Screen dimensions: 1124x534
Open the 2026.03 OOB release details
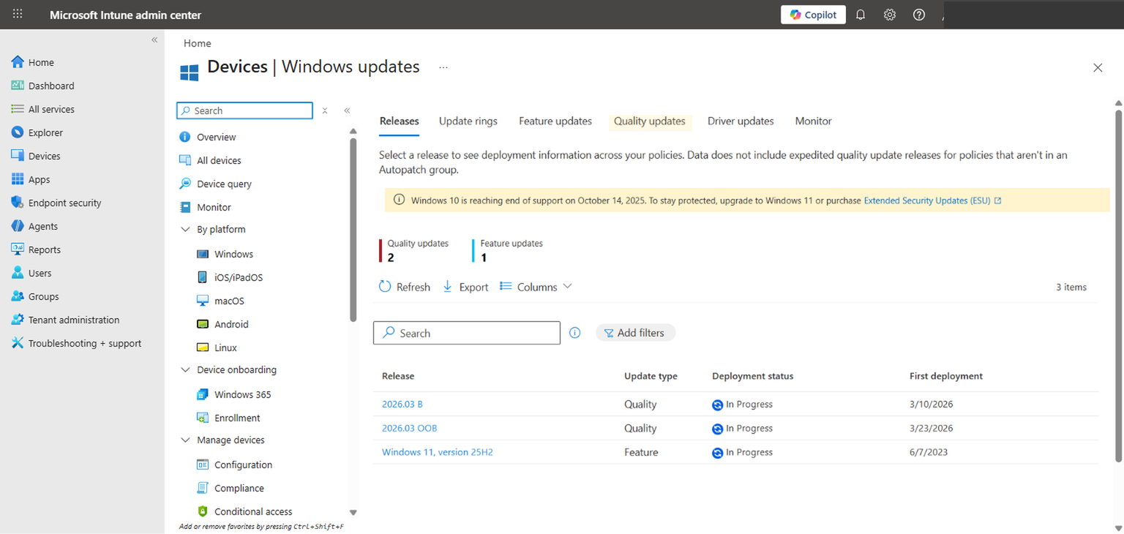[x=409, y=428]
